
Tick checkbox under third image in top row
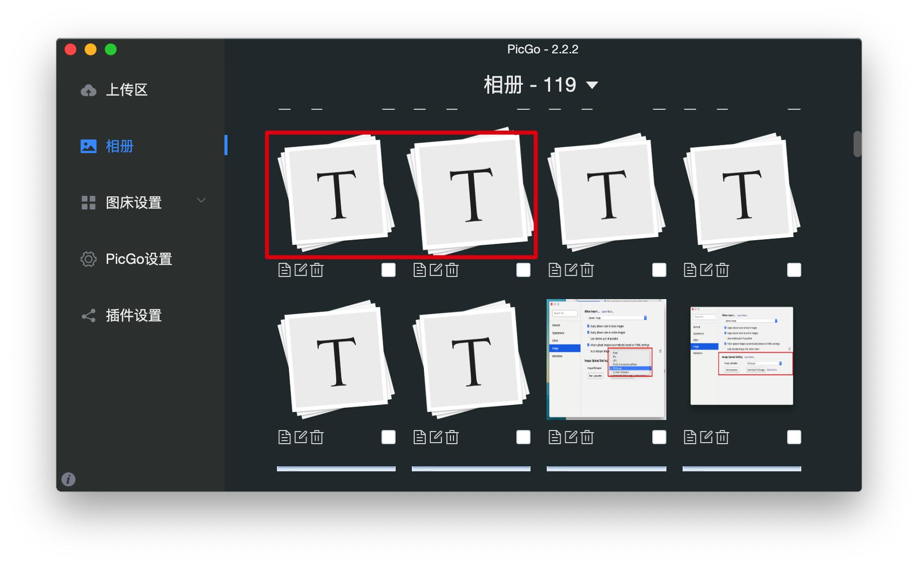click(x=659, y=270)
